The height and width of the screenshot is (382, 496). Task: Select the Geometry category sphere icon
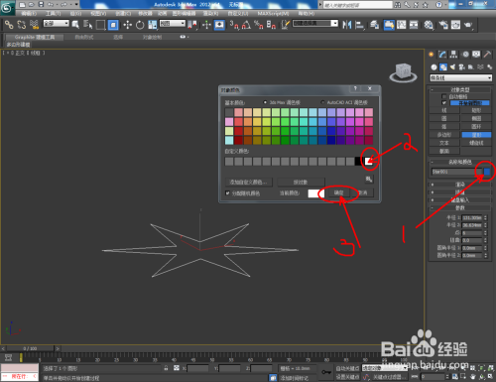pyautogui.click(x=434, y=67)
